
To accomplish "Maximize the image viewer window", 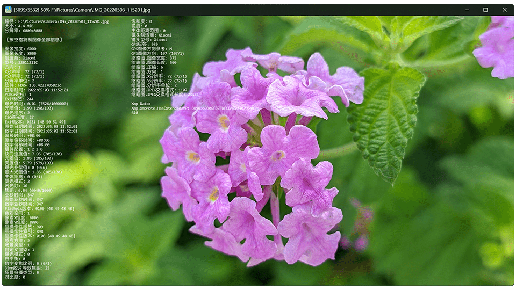I will pos(485,10).
